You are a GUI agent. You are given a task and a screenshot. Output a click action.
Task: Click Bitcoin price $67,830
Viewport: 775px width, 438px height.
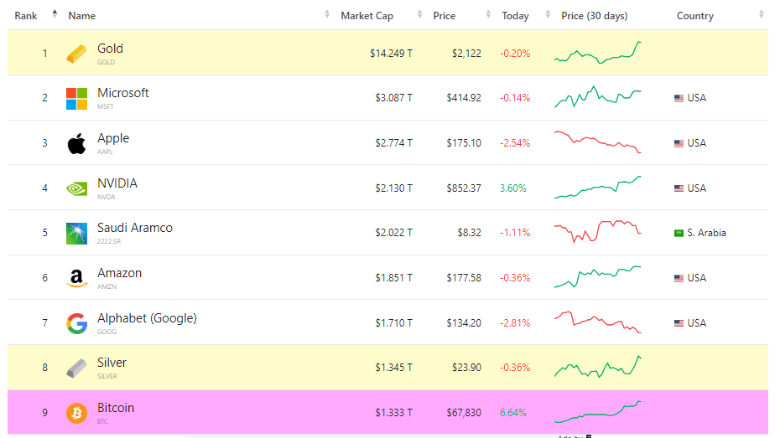[x=464, y=412]
